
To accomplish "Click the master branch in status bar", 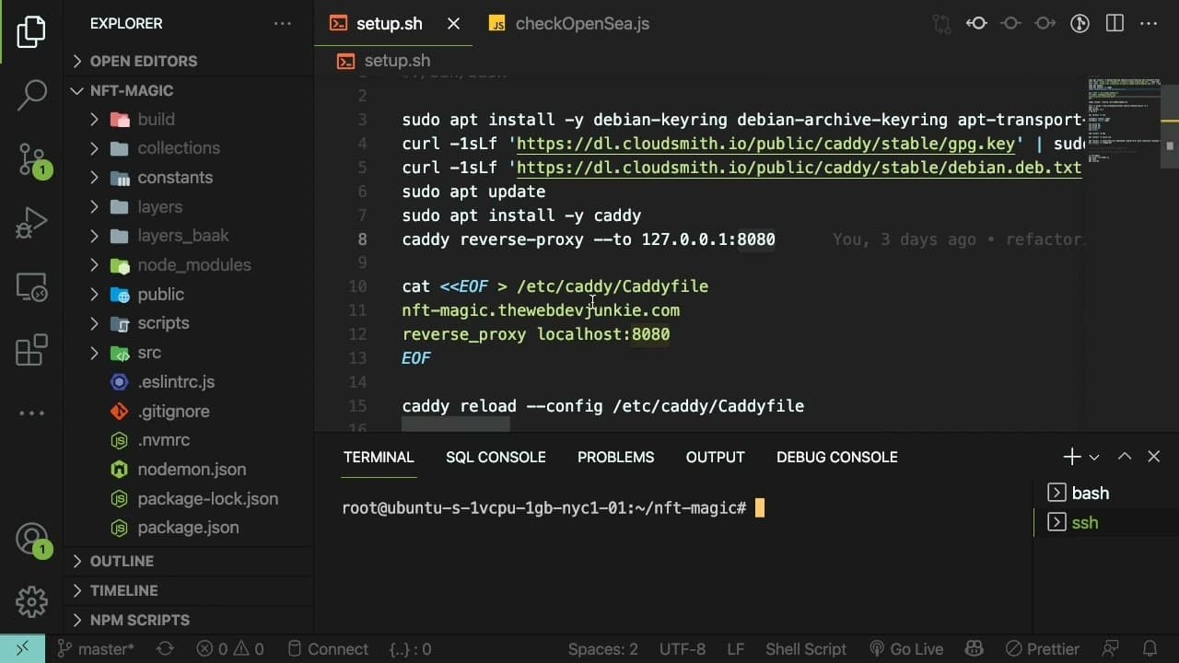I will (x=96, y=649).
